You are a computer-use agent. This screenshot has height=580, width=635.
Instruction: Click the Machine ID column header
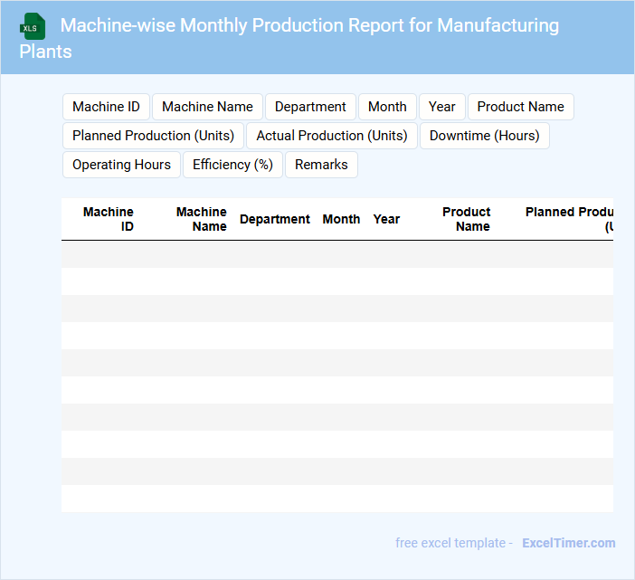[109, 219]
